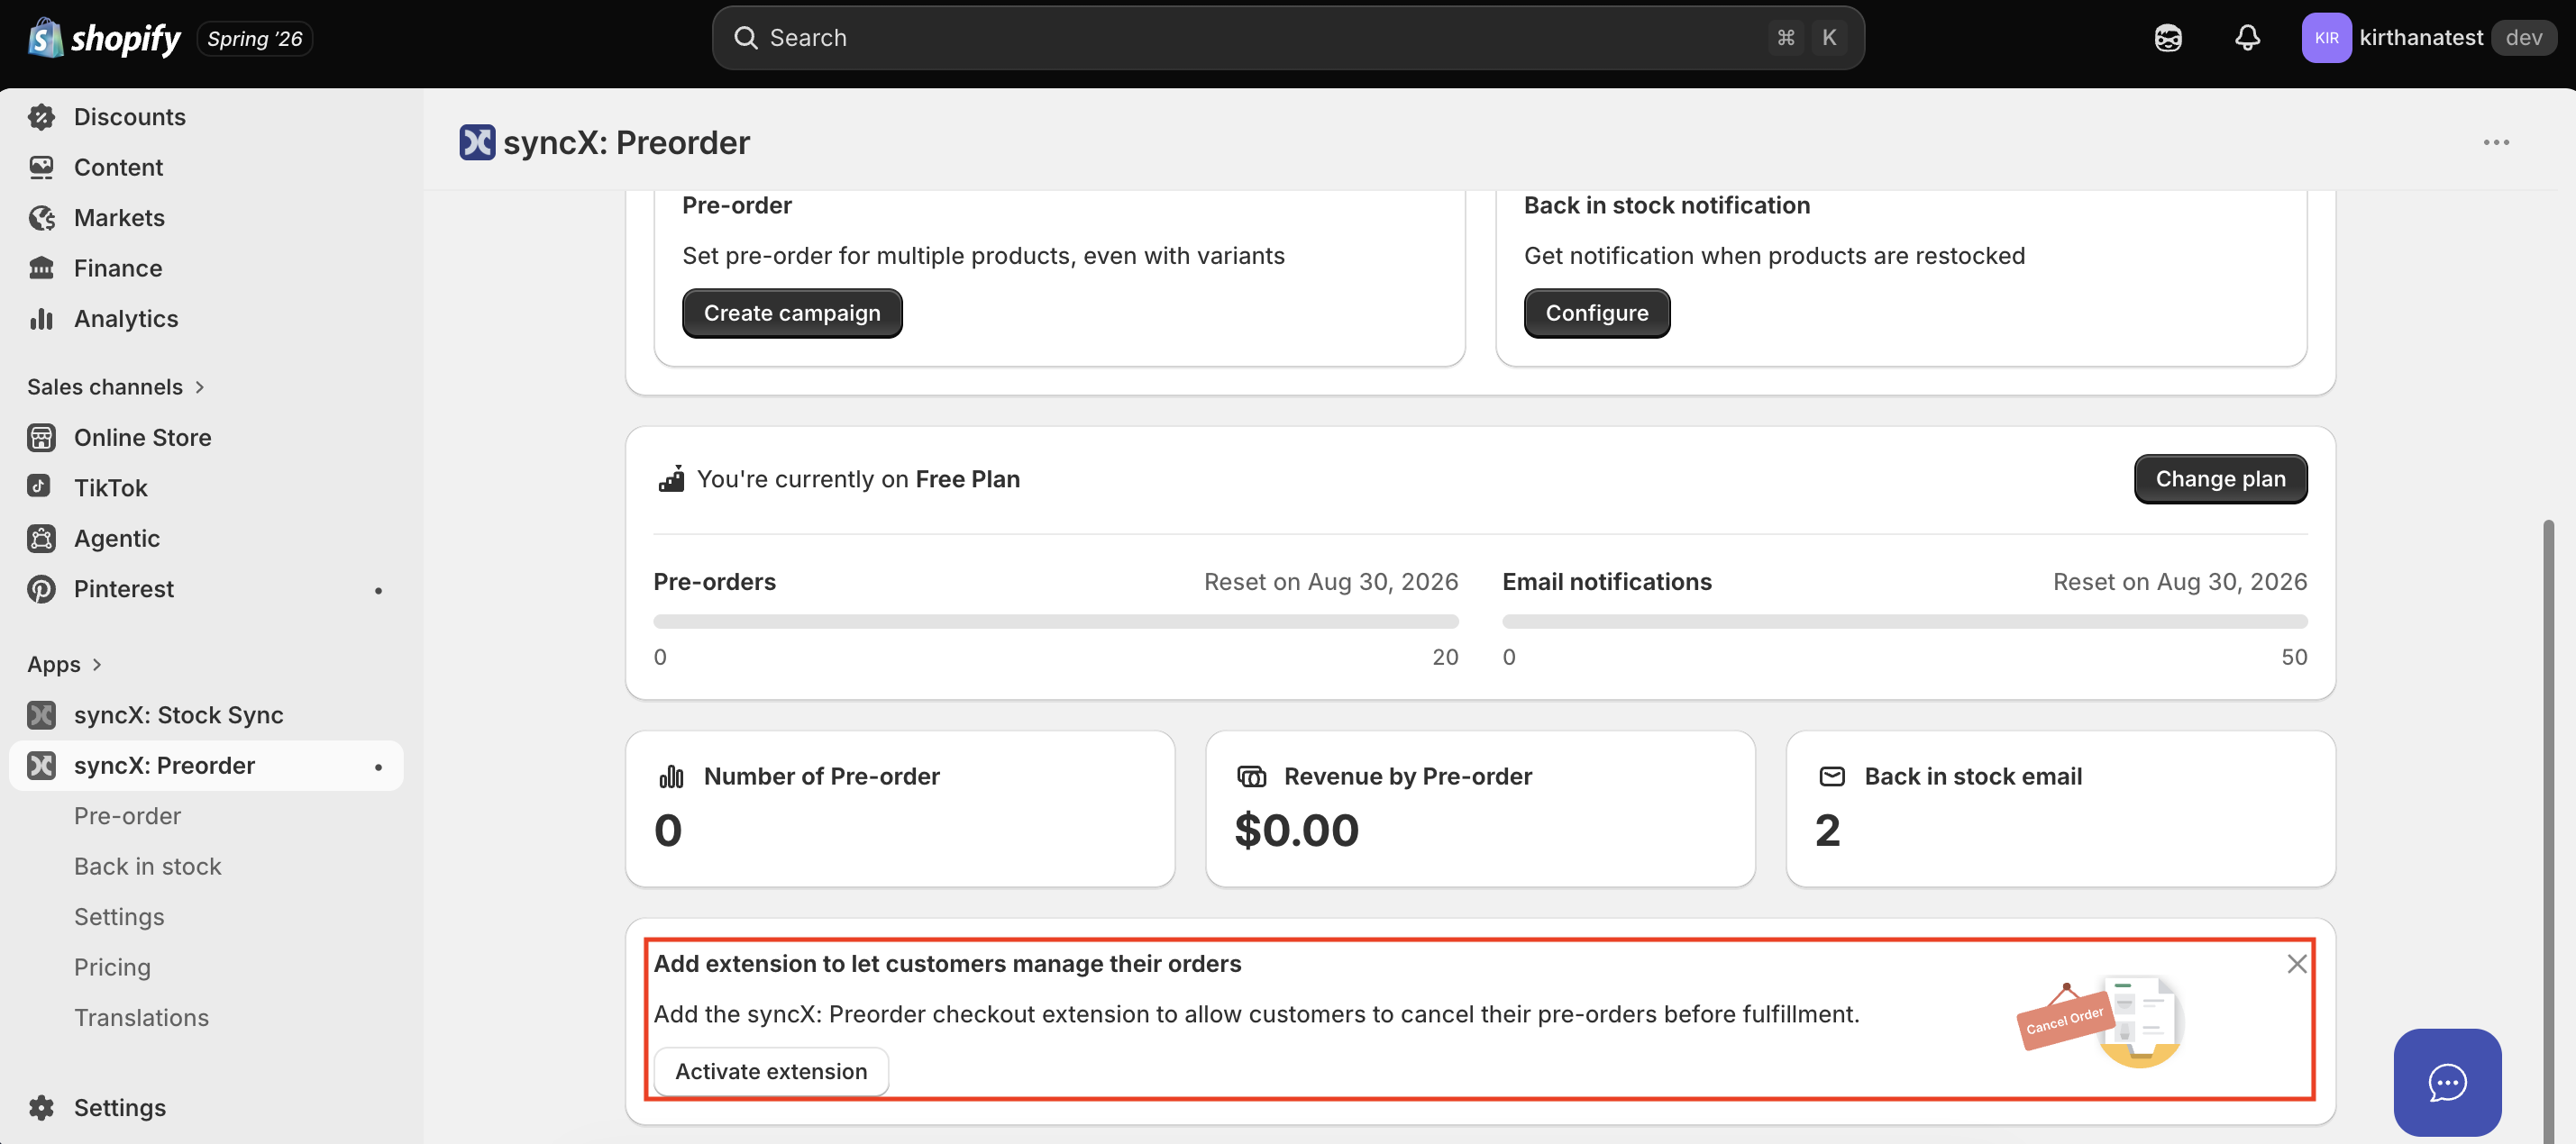
Task: Click the Create campaign button
Action: coord(792,313)
